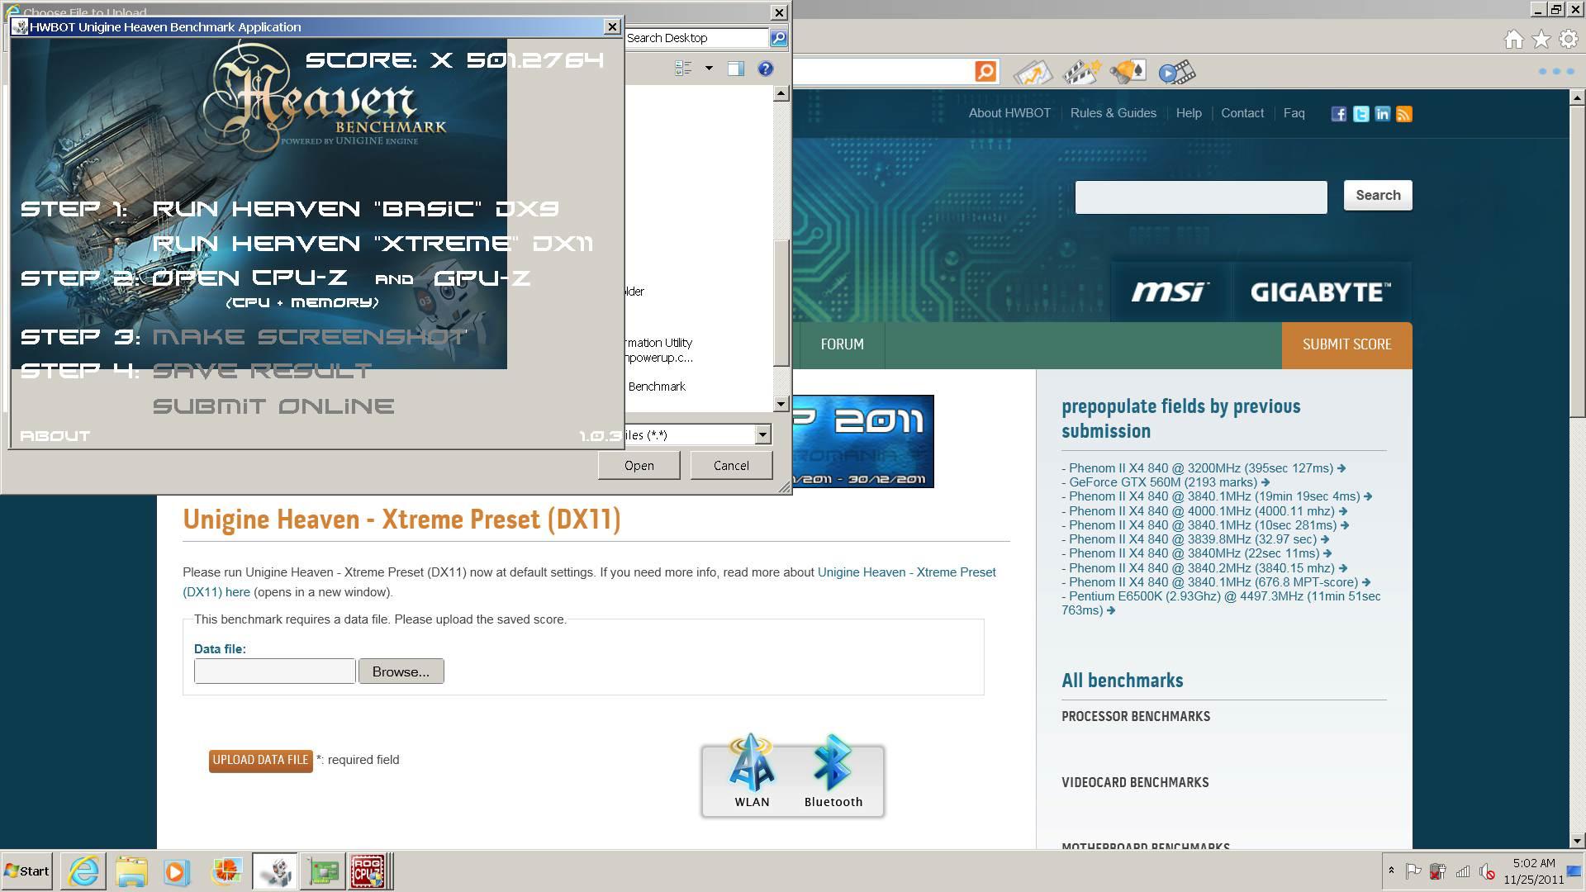Click the Internet Explorer home icon
1586x892 pixels.
[1513, 39]
